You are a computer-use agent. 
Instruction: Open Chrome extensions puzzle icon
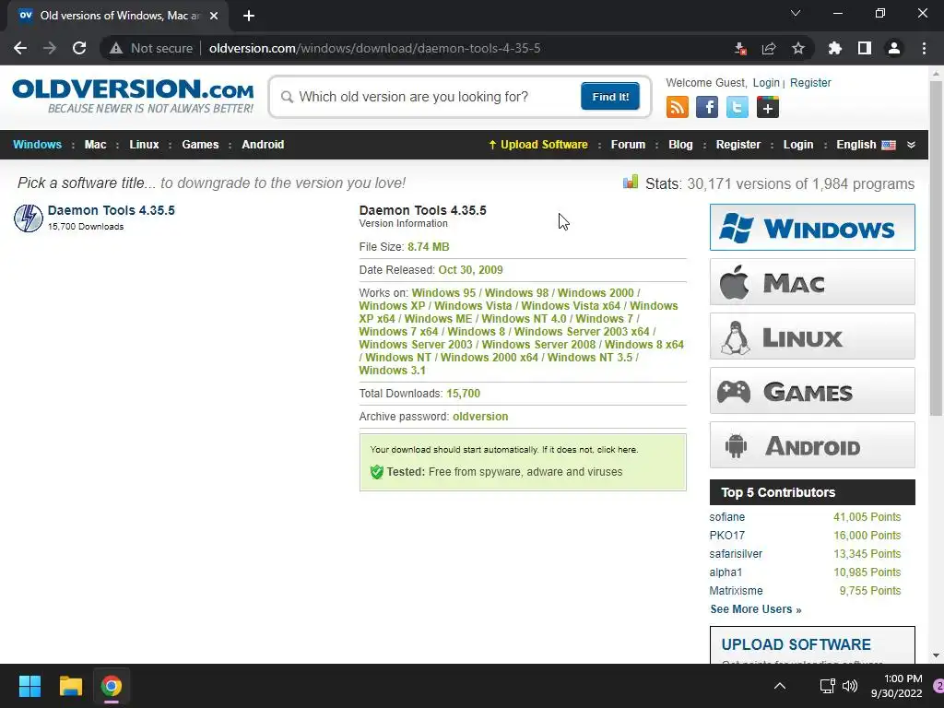(835, 48)
